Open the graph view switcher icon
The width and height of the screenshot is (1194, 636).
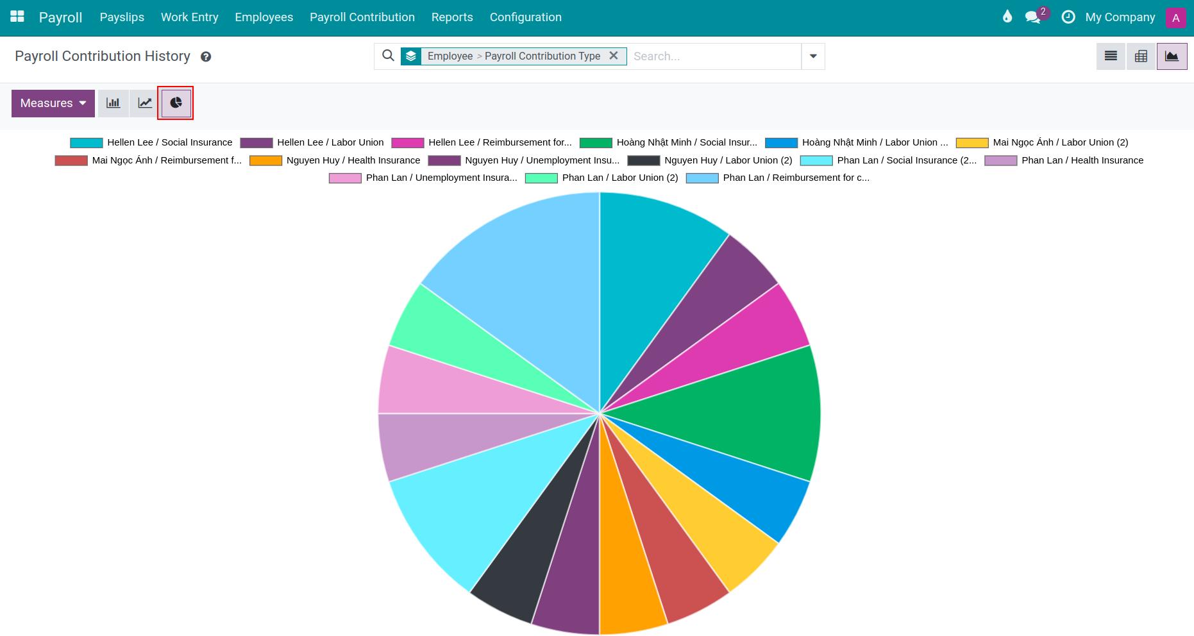click(1172, 56)
